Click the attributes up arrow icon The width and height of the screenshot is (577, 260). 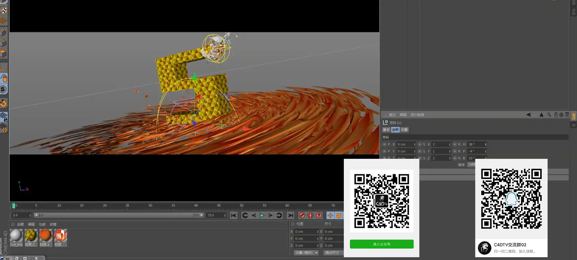click(542, 114)
